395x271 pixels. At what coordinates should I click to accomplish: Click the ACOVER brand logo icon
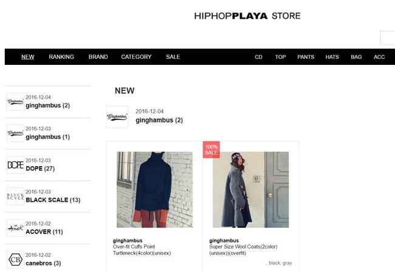[x=15, y=228]
